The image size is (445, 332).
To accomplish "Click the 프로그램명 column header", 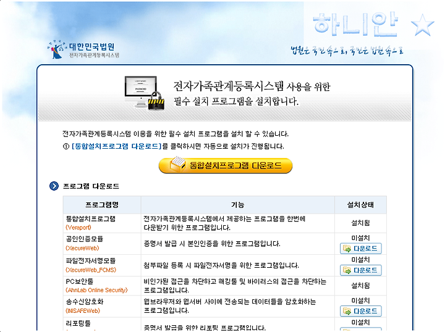I will point(102,205).
